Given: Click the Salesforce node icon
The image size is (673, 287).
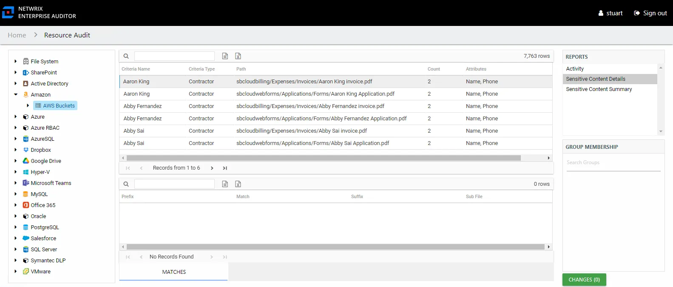Looking at the screenshot, I should click(x=26, y=238).
